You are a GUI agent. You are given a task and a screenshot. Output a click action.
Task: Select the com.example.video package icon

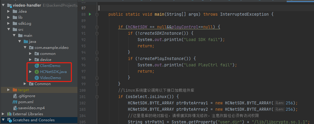pos(31,48)
